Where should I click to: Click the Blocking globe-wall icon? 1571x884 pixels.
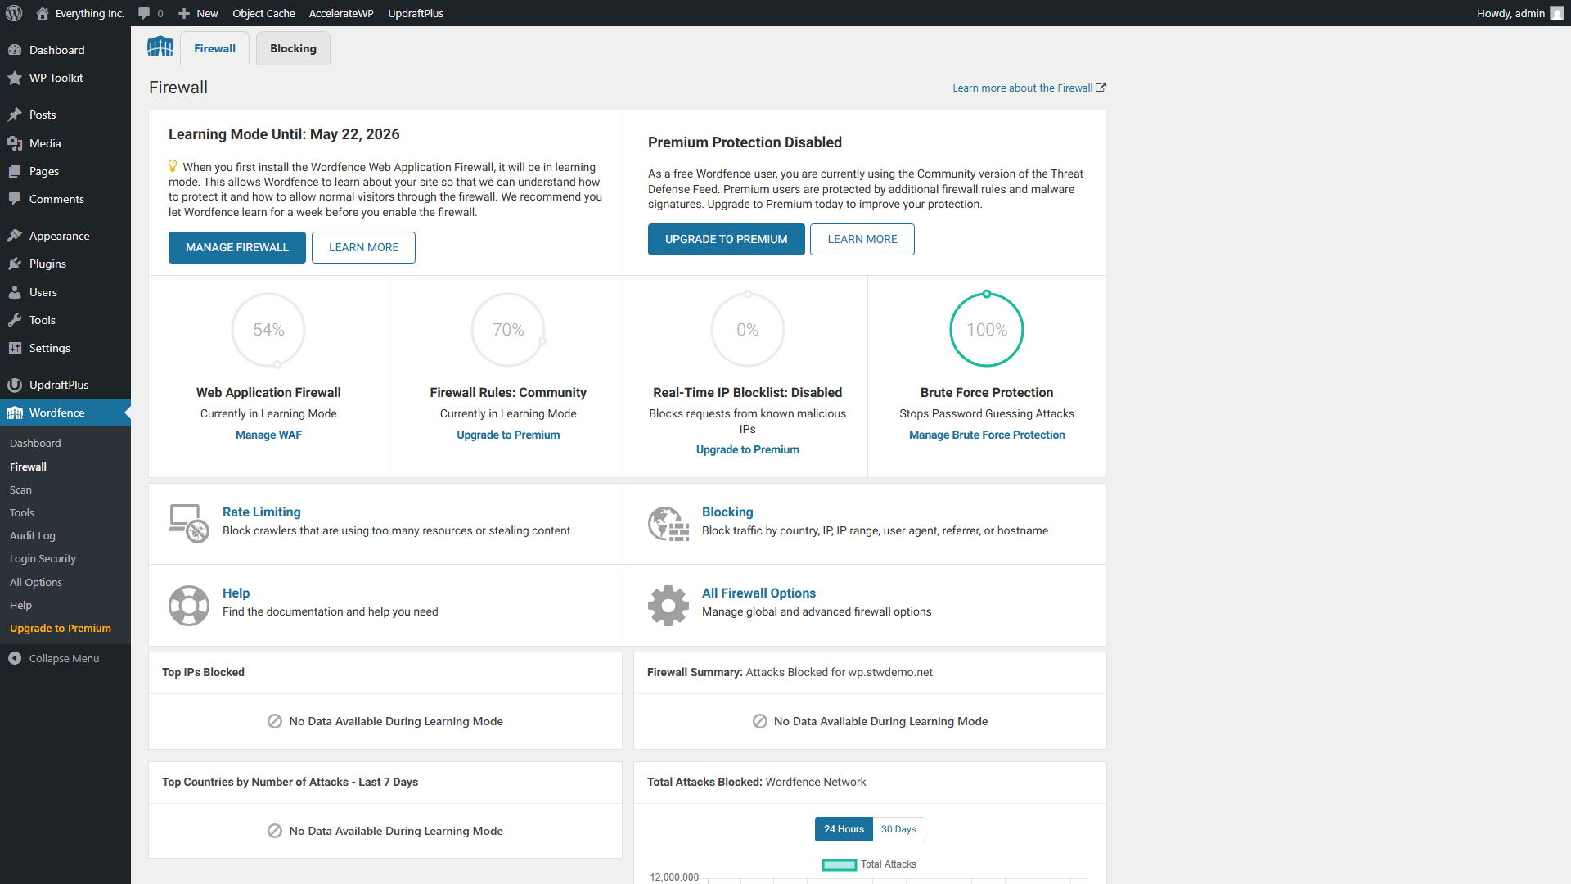[x=668, y=524]
